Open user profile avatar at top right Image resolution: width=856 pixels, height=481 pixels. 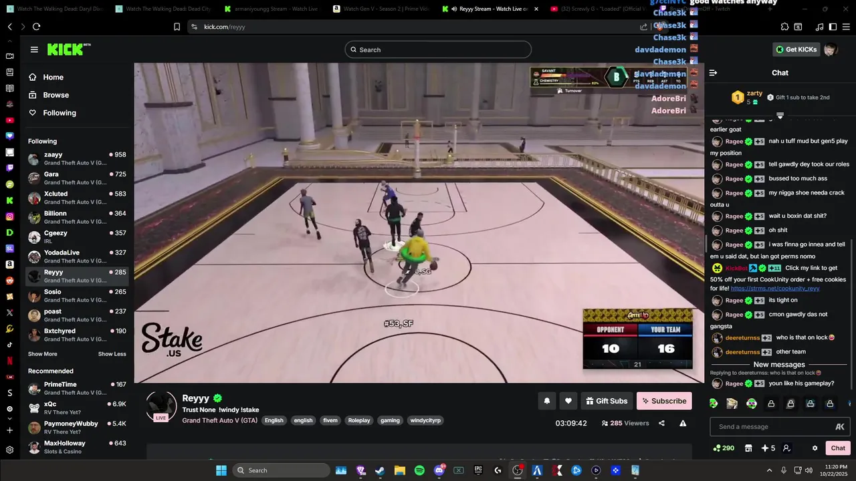(831, 49)
